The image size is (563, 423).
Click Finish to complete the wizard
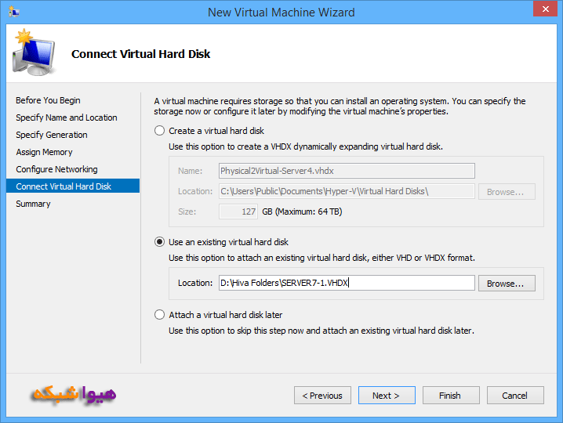451,396
